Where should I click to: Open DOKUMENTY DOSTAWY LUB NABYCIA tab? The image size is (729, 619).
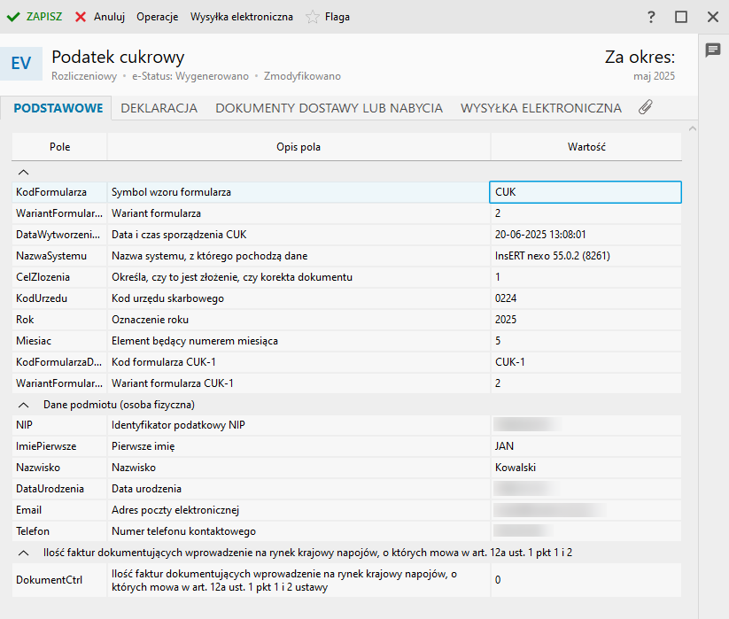pyautogui.click(x=330, y=108)
